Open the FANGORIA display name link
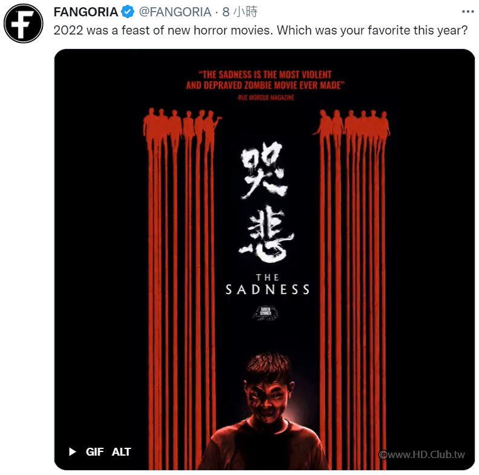The image size is (479, 475). [x=86, y=12]
